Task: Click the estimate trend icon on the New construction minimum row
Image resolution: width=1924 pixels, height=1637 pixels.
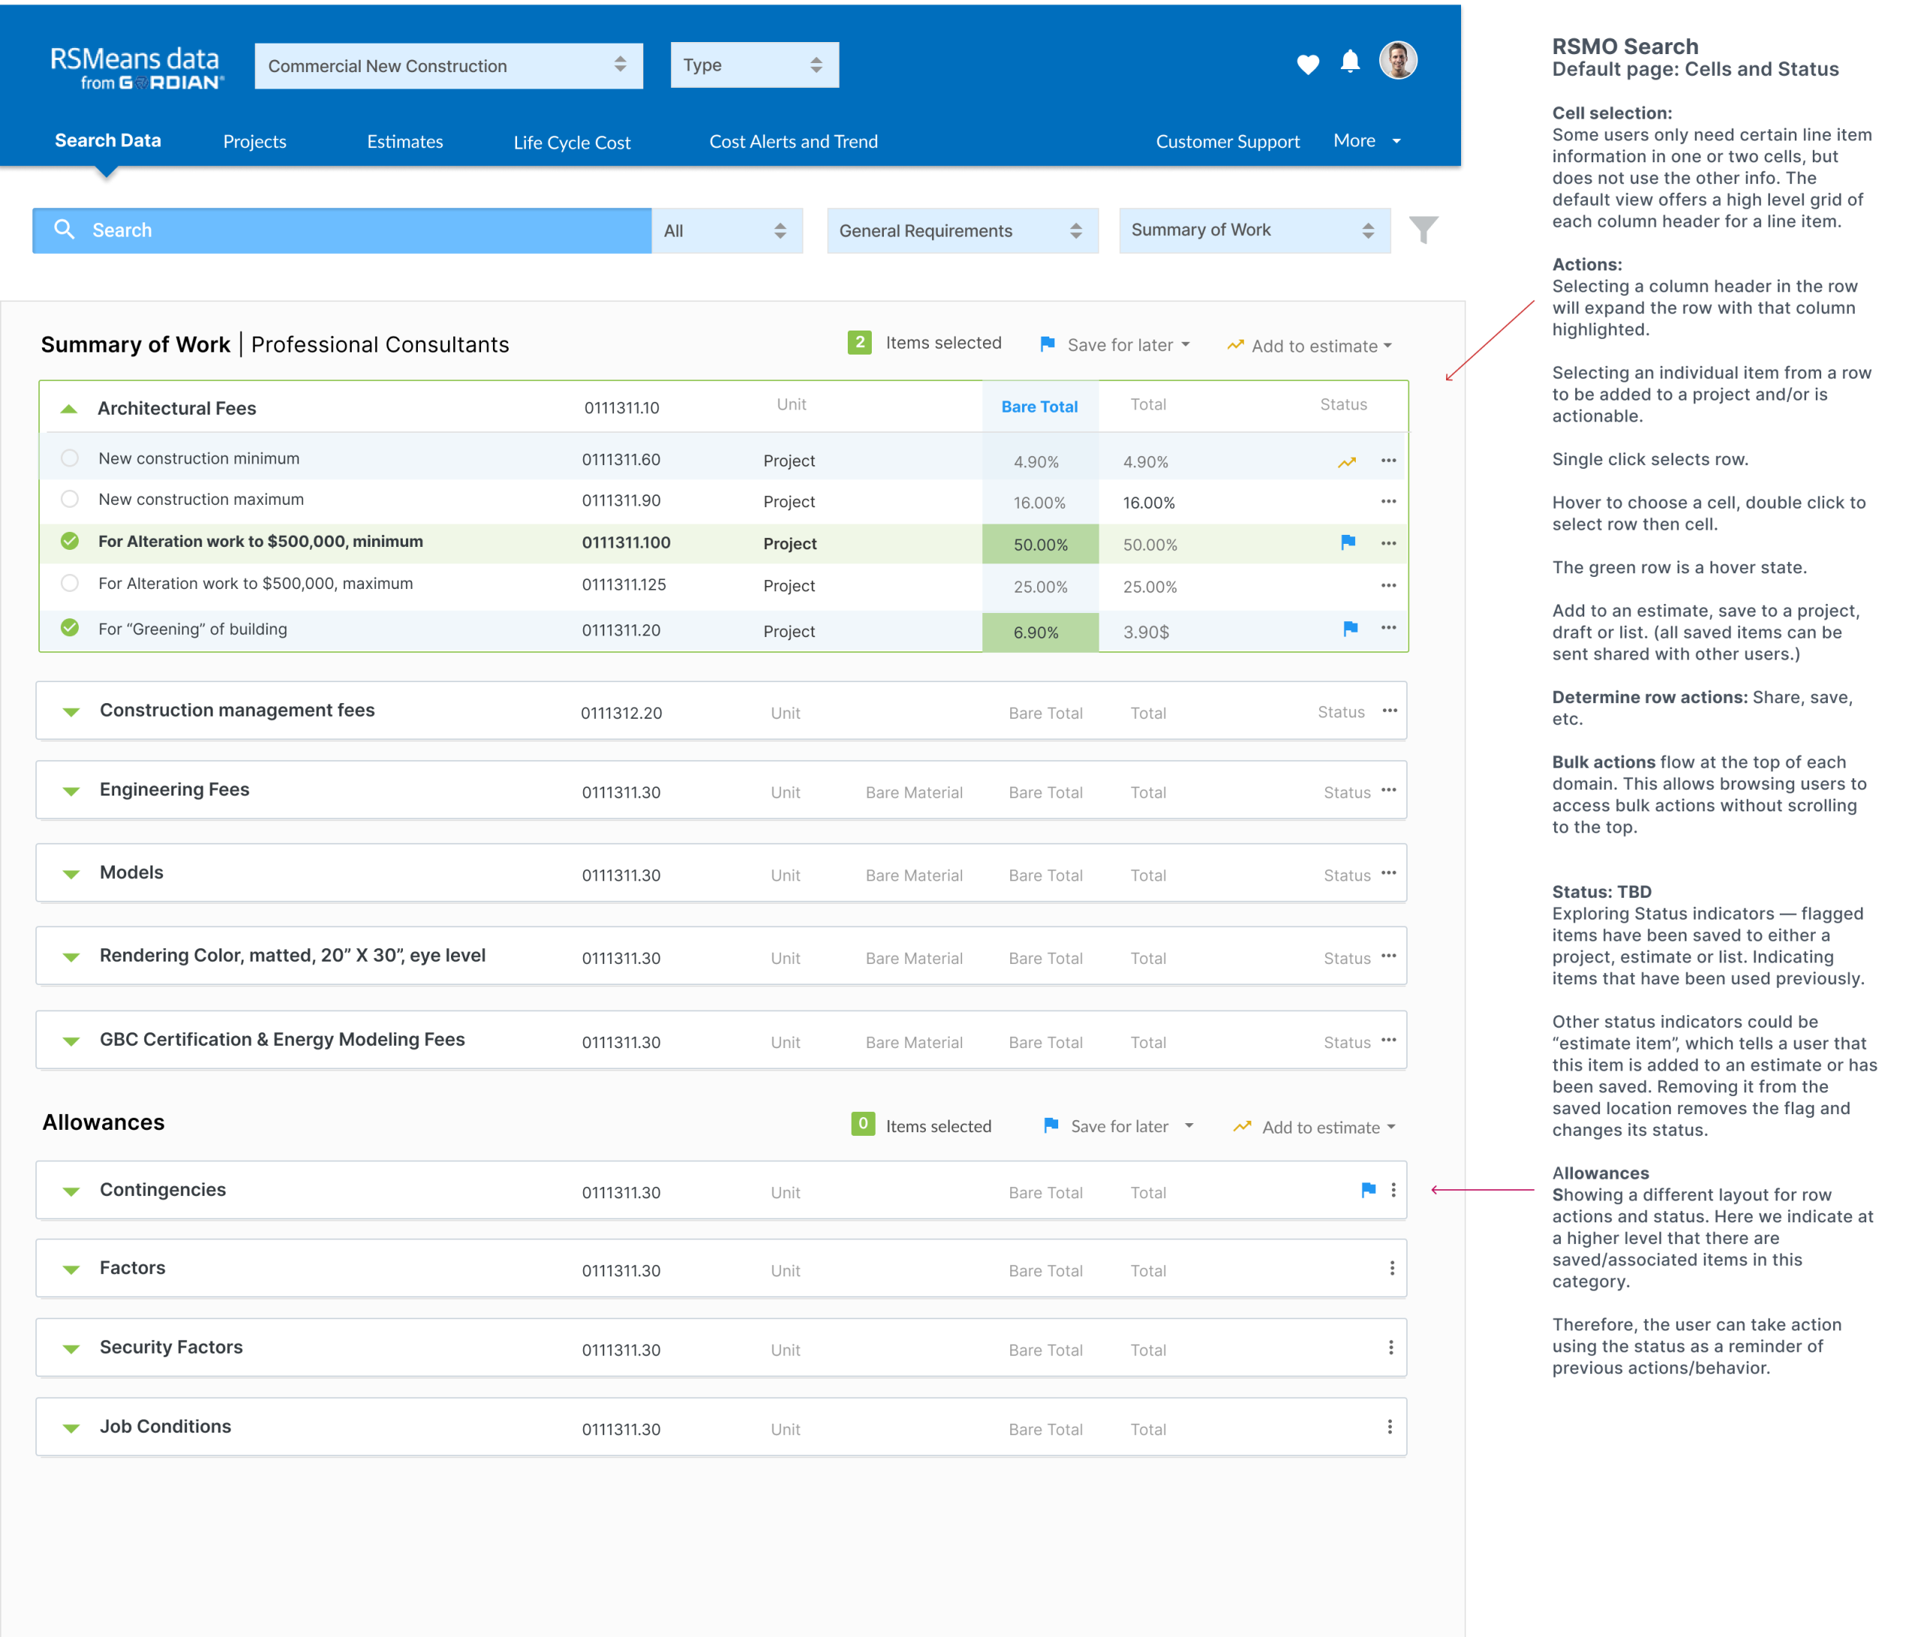Action: click(1346, 461)
